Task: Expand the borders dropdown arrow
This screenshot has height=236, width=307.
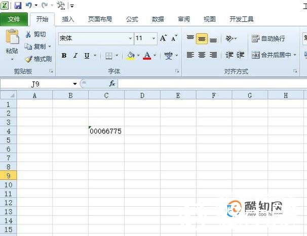Action: click(117, 56)
